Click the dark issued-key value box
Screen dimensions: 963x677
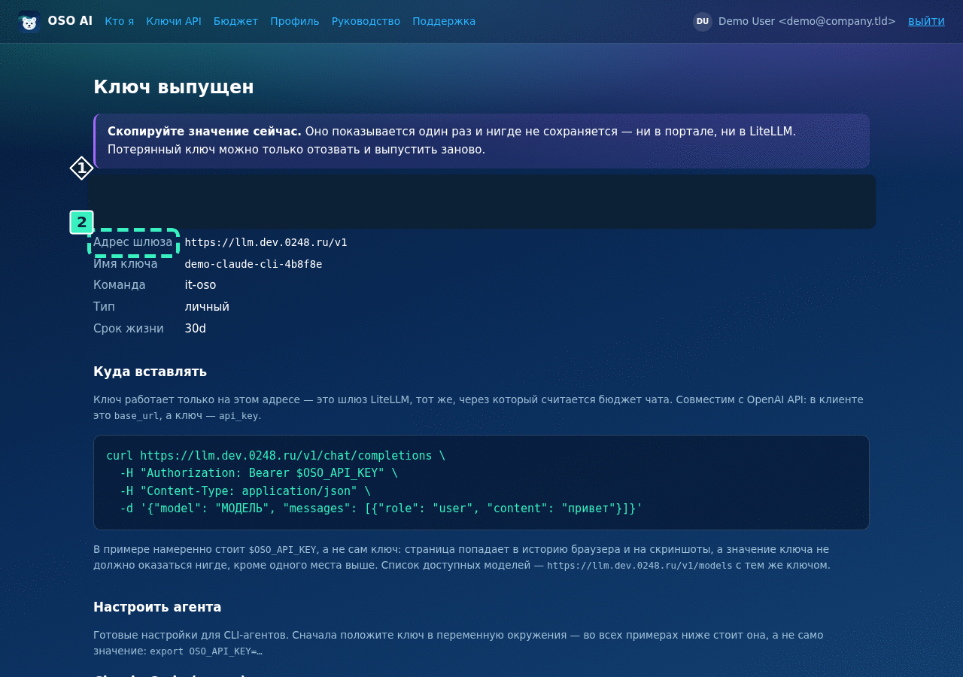point(481,202)
